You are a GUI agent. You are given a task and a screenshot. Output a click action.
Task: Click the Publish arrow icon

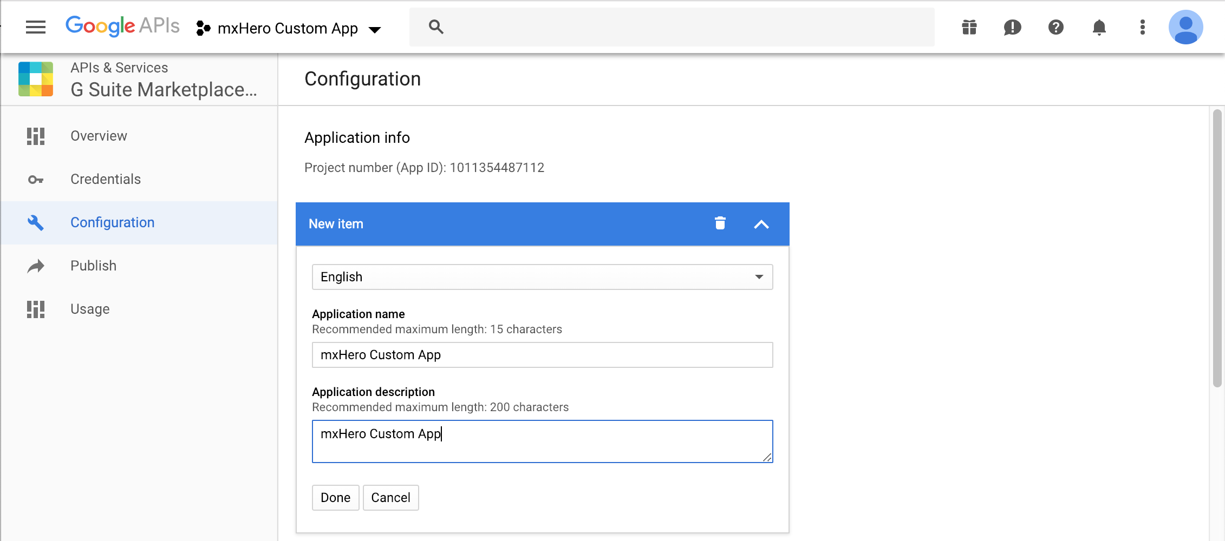coord(36,266)
